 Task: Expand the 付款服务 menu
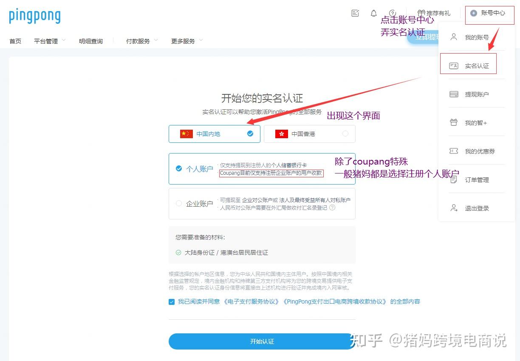coord(142,41)
